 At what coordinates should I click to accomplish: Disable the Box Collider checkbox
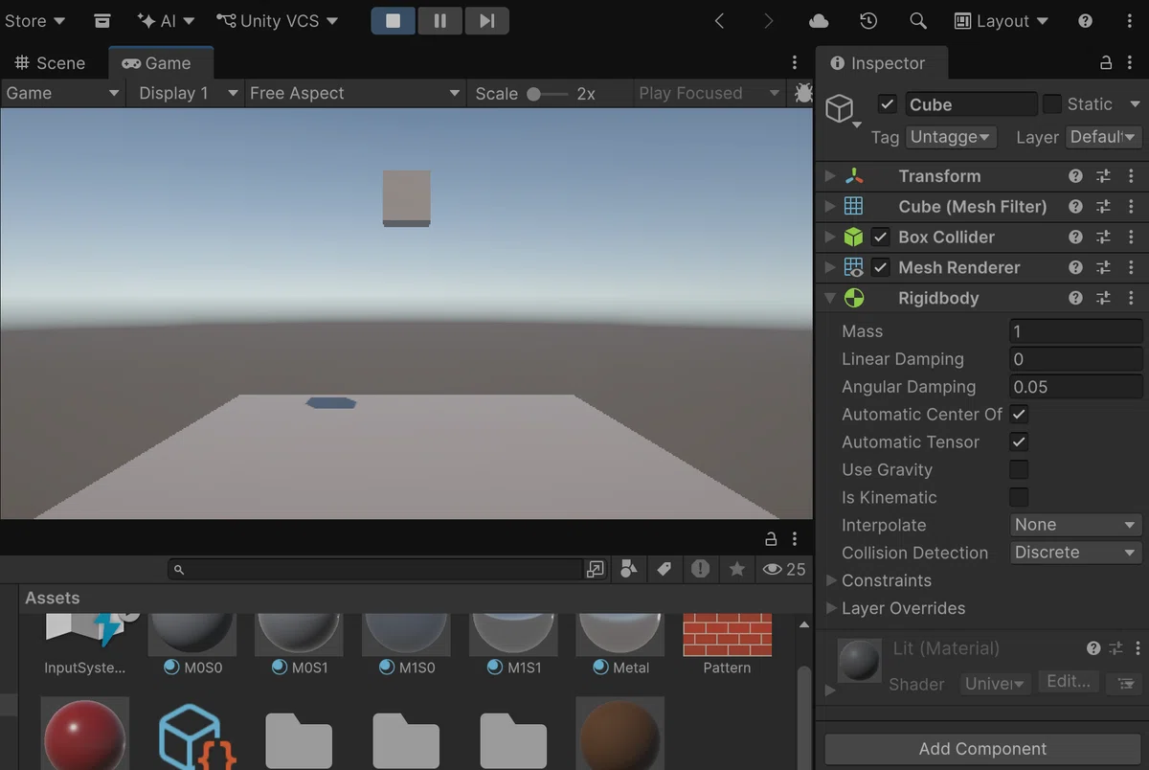point(881,238)
